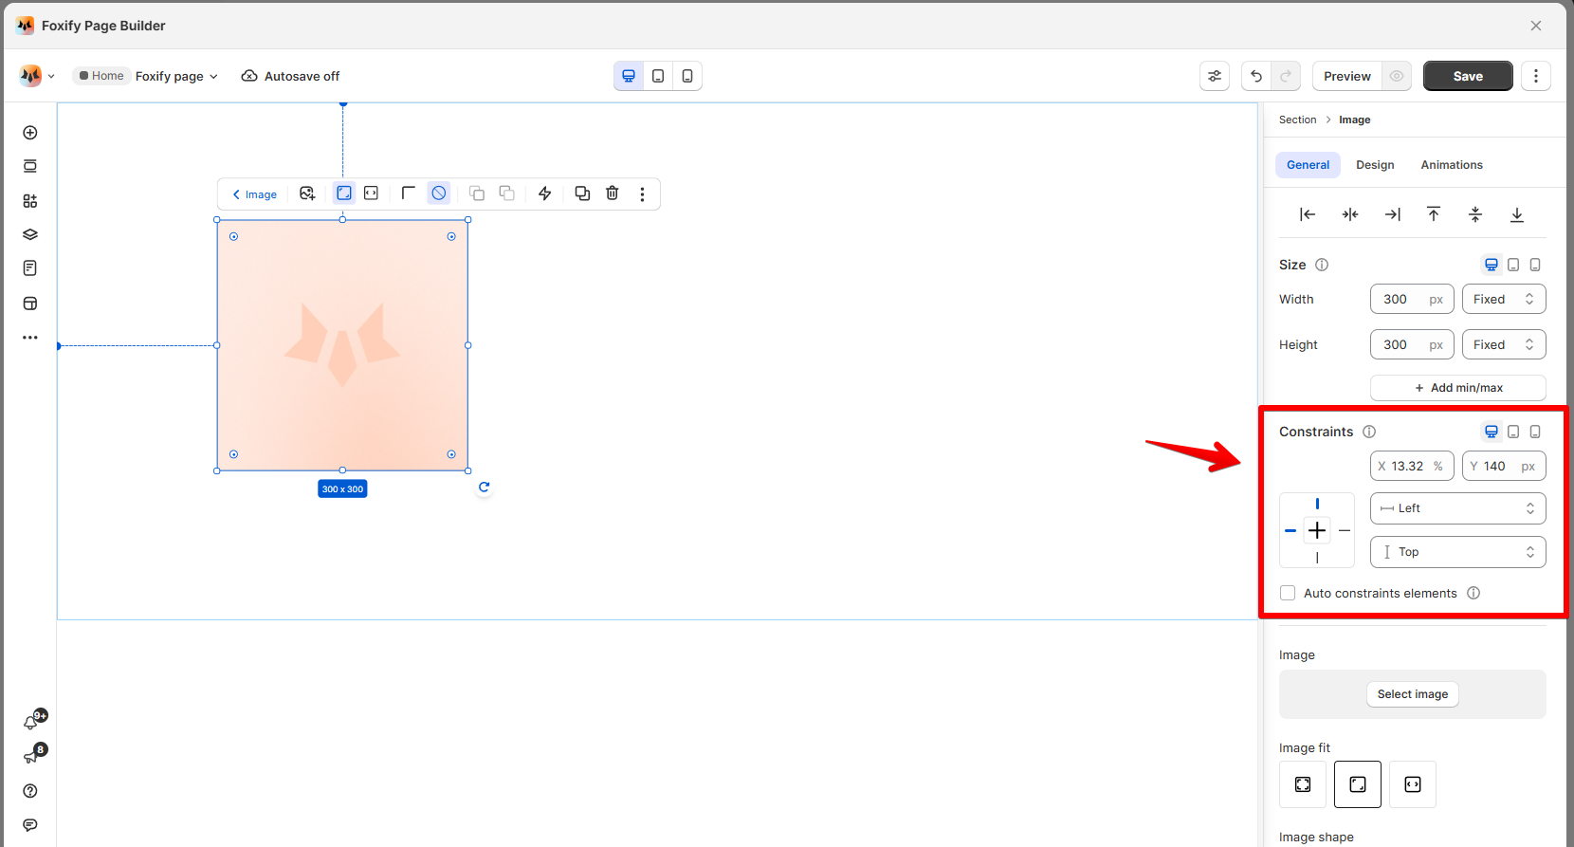
Task: Open the Add element panel in left sidebar
Action: (30, 133)
